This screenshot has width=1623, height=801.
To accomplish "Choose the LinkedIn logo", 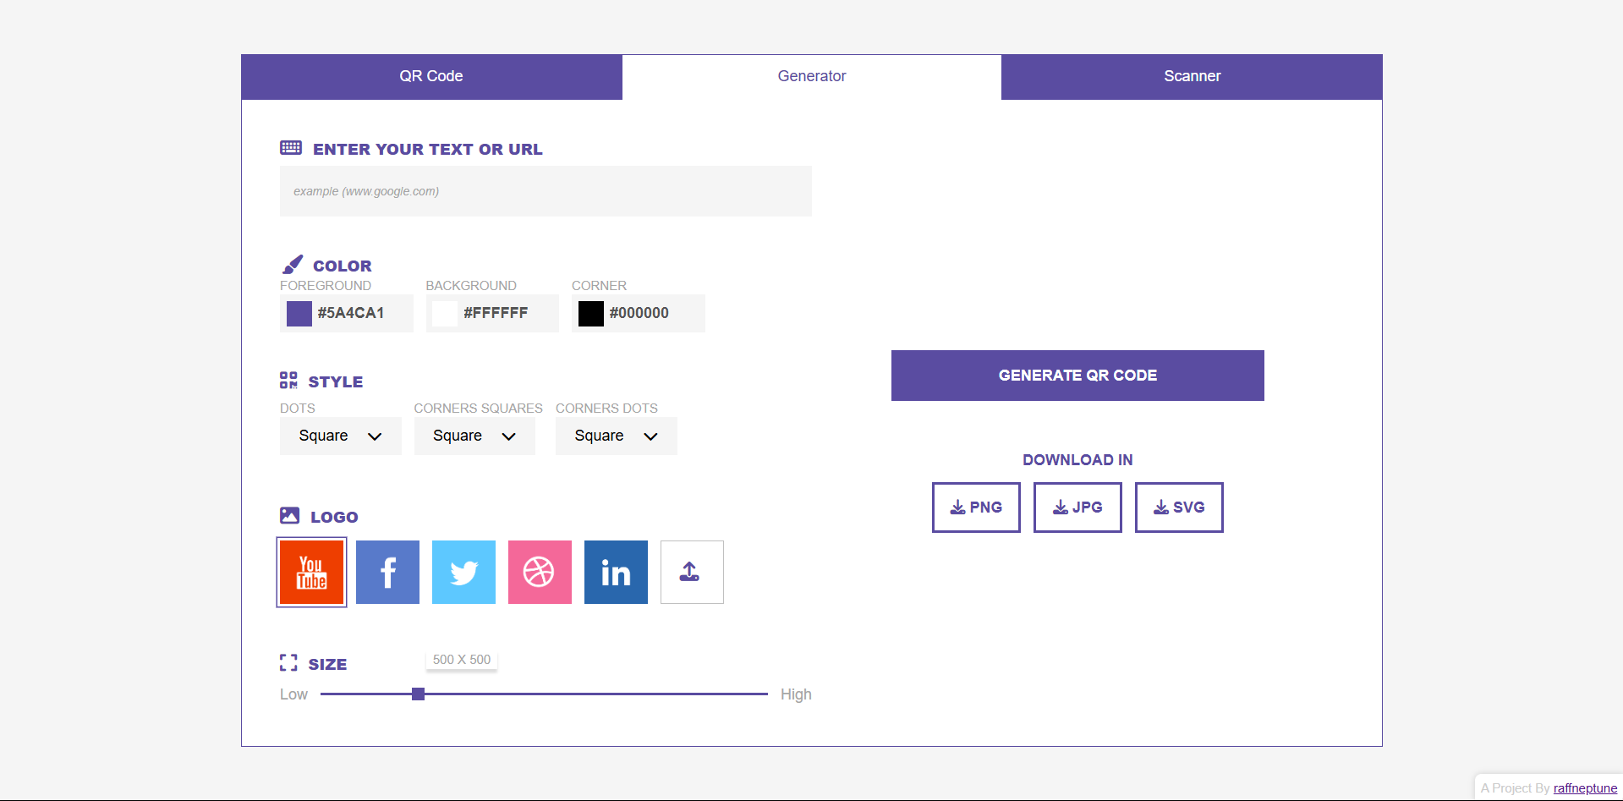I will click(x=616, y=573).
